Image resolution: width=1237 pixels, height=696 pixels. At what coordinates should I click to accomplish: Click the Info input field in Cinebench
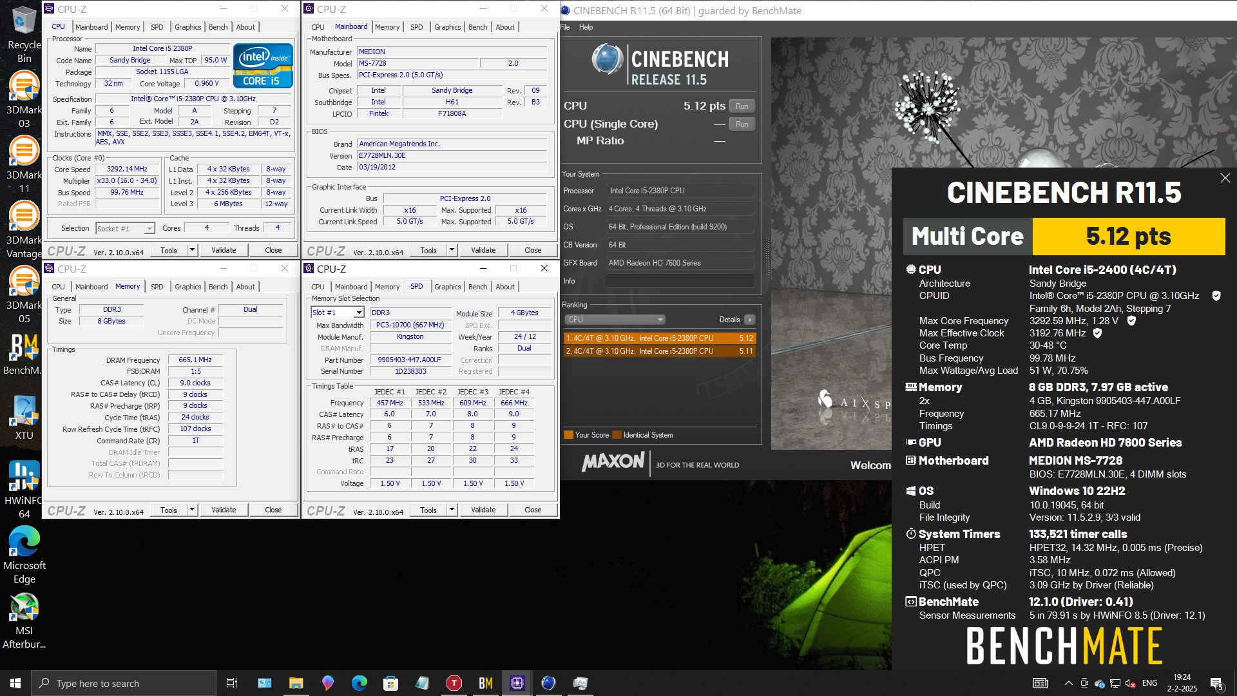point(680,281)
